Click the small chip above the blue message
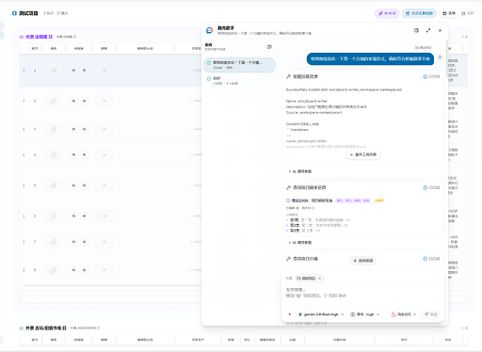 (423, 48)
